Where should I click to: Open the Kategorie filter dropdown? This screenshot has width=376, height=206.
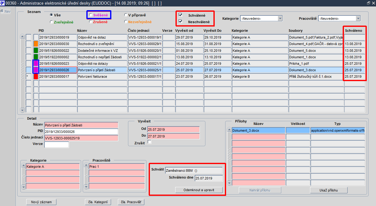click(x=280, y=19)
